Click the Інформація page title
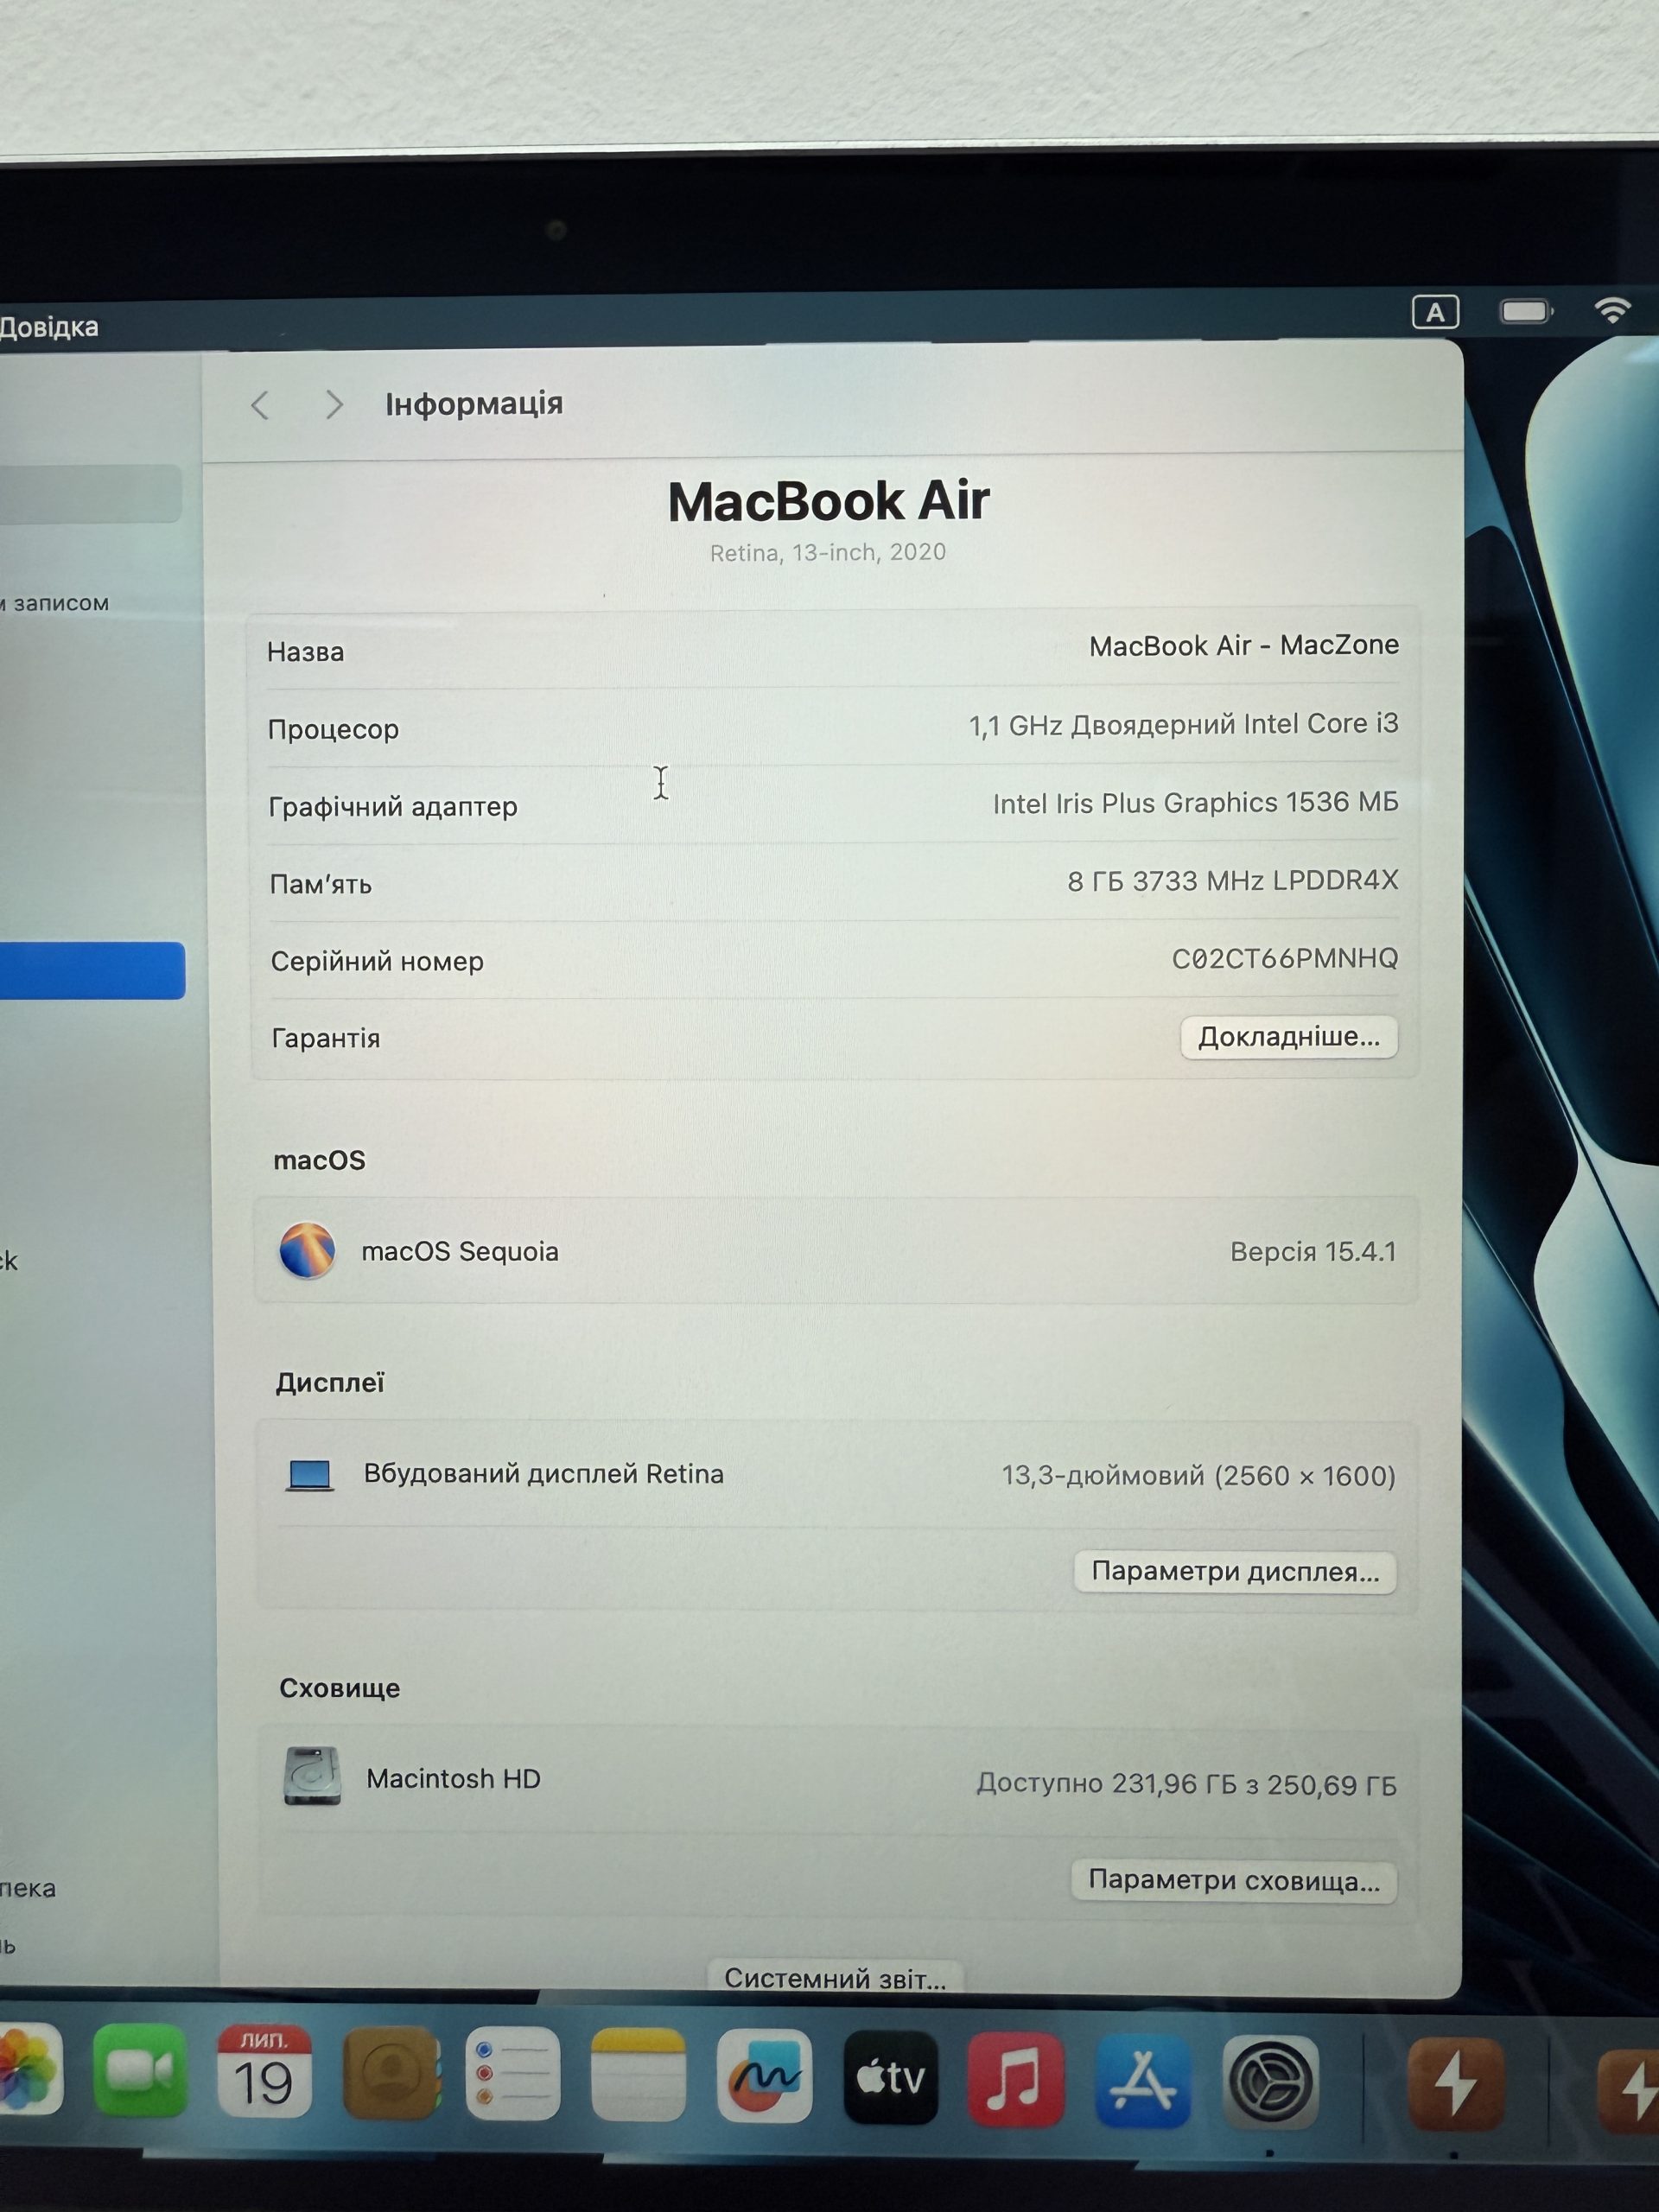The height and width of the screenshot is (2212, 1659). tap(474, 404)
